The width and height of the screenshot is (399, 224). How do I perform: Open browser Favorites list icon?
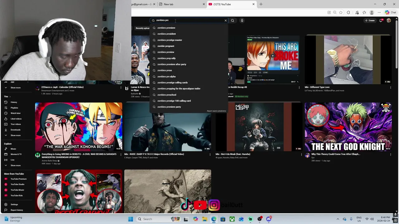364,12
